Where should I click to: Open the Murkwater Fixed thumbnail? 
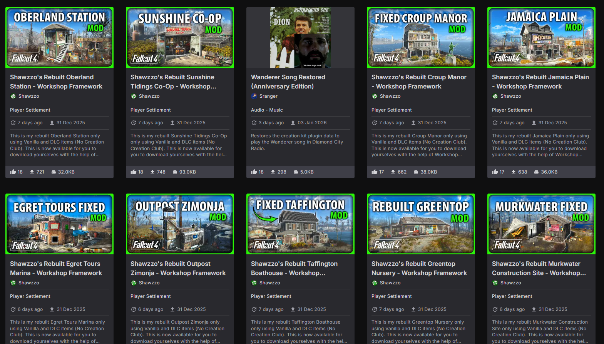pos(541,224)
